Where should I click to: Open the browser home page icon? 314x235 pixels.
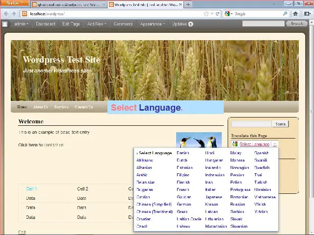tap(295, 14)
